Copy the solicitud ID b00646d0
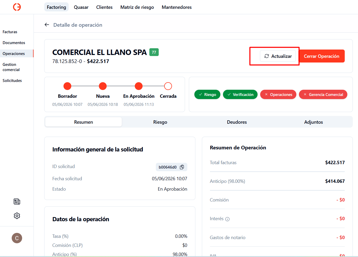 [x=182, y=167]
